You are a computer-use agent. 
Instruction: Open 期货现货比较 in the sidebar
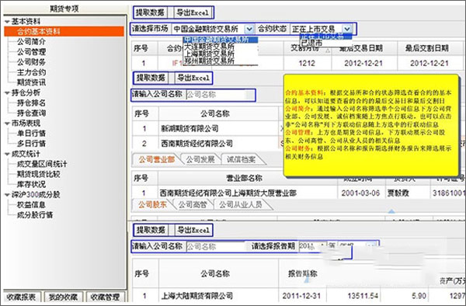[38, 174]
